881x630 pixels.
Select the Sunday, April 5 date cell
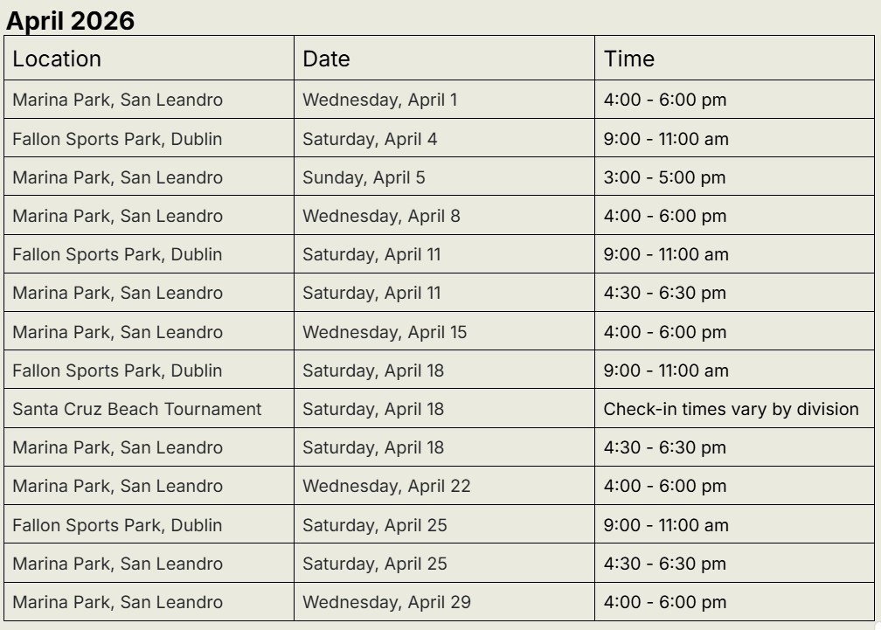pyautogui.click(x=364, y=177)
